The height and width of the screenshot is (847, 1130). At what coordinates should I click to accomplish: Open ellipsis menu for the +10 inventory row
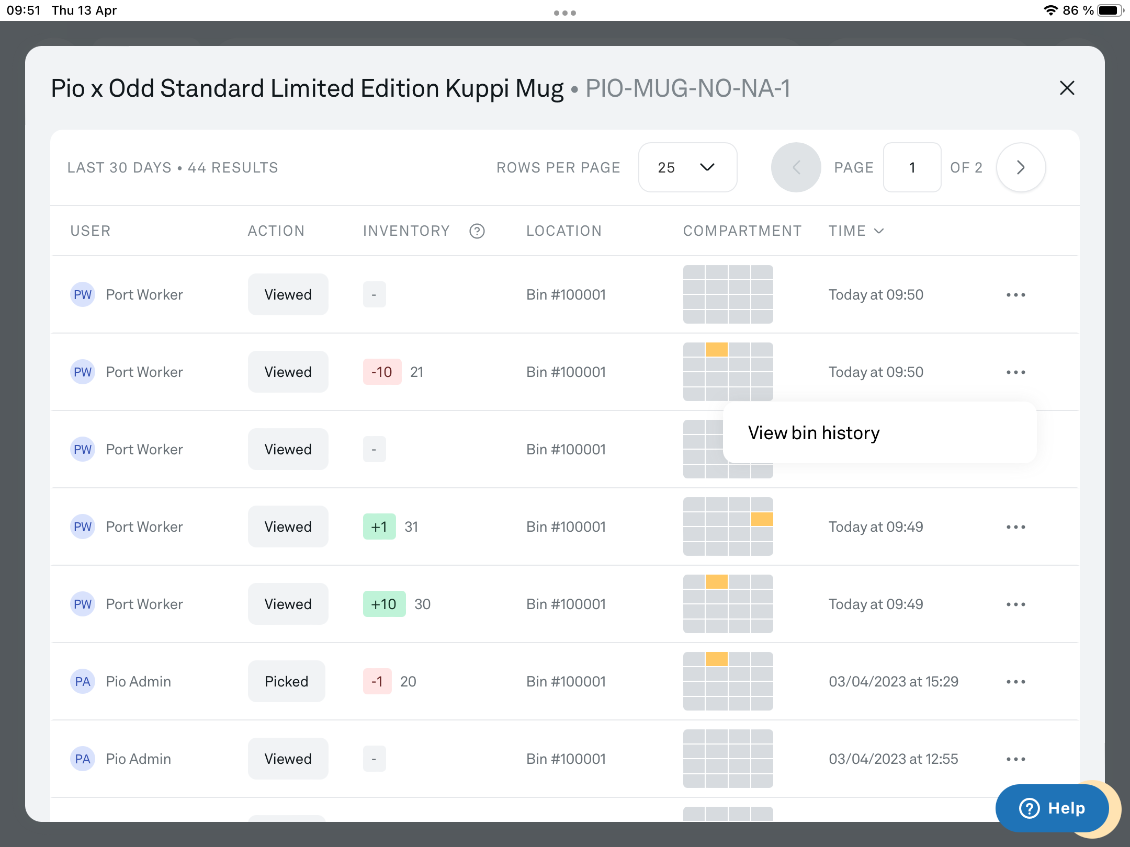[x=1015, y=604]
